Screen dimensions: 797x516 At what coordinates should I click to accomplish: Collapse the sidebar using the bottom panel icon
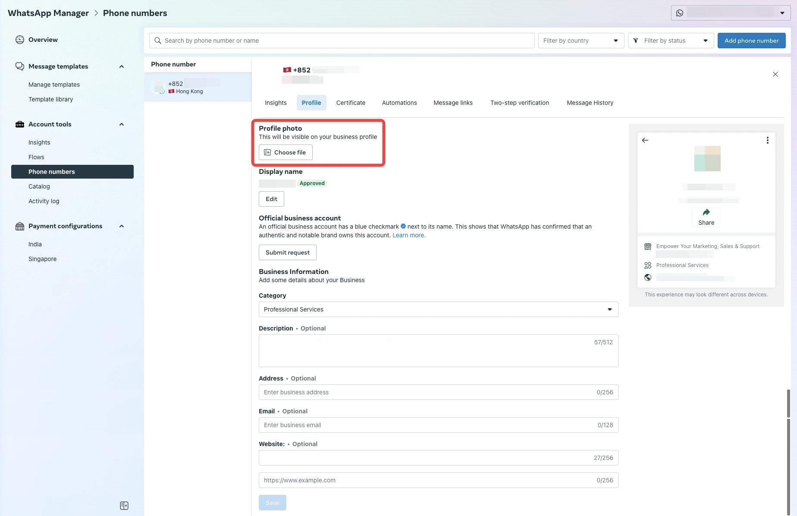point(124,506)
